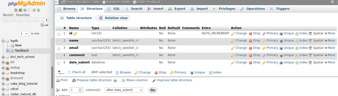
Task: Click the log out icon beside home
Action: (x=21, y=10)
